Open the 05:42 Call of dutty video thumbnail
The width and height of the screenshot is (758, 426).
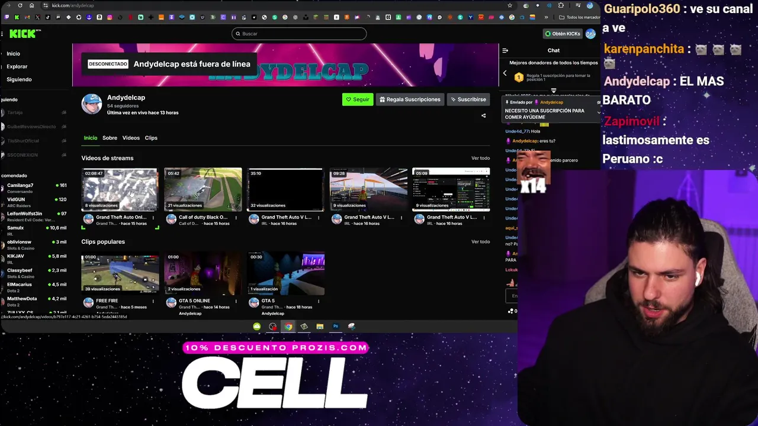pyautogui.click(x=203, y=189)
